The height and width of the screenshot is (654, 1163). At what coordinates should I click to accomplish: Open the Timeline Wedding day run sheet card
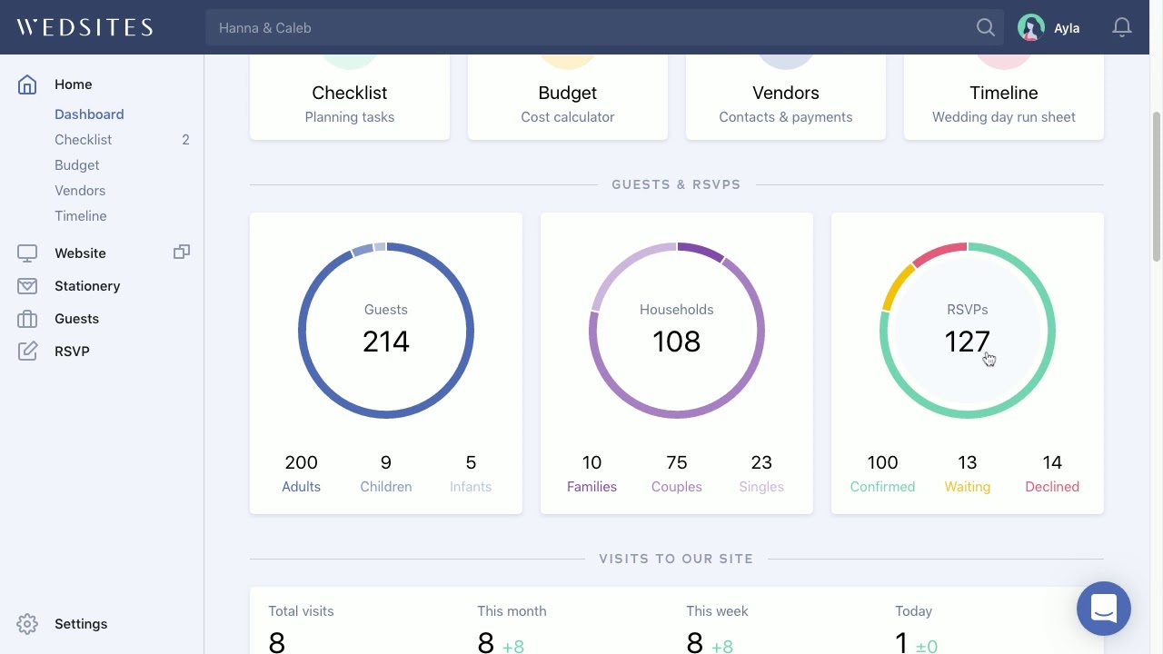[1004, 97]
